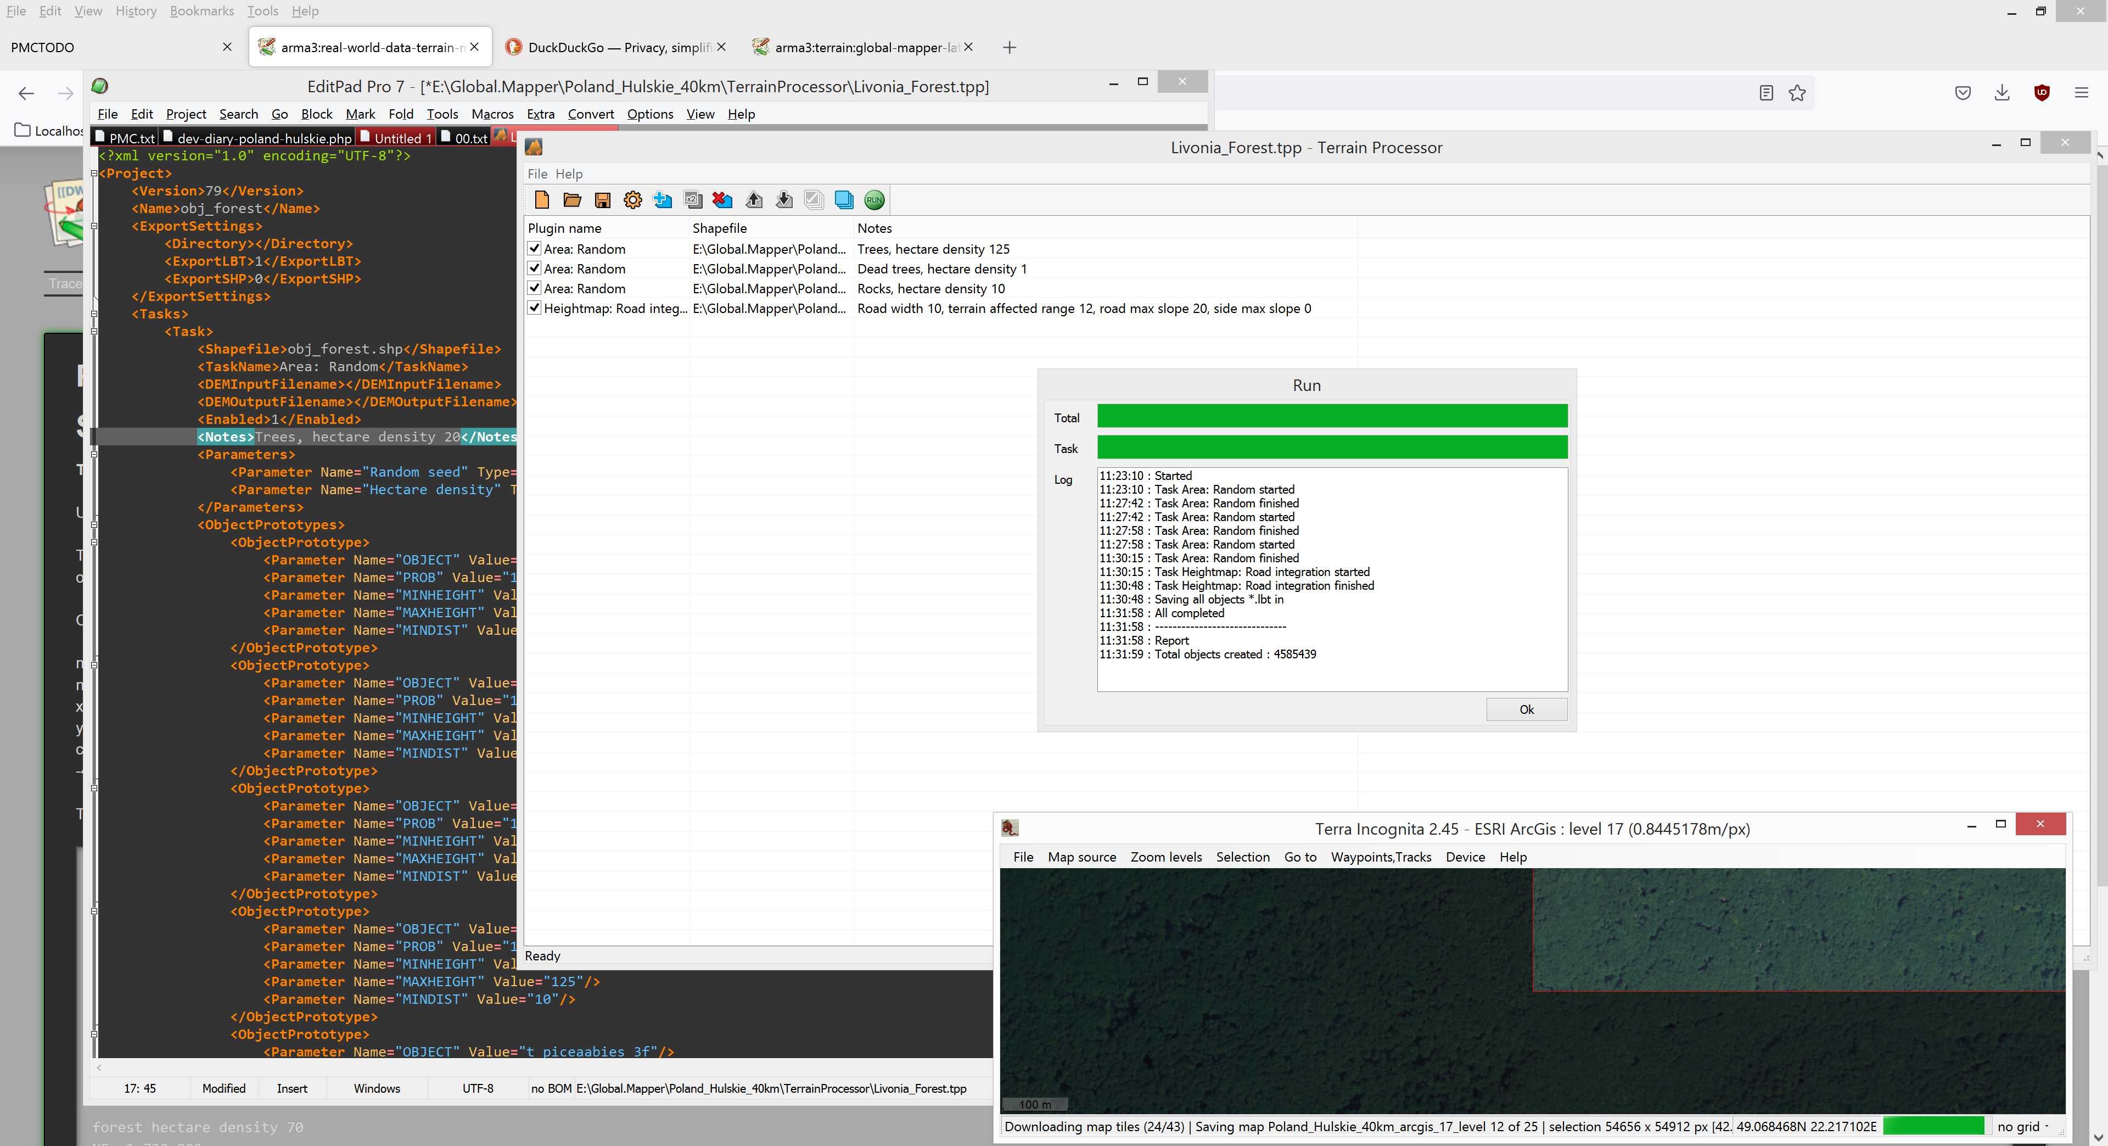Uncheck the Heightmap Road integration task

click(x=534, y=308)
